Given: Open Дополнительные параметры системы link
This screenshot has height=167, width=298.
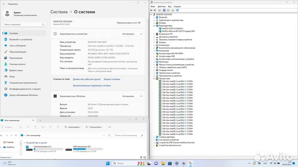Looking at the screenshot, I should point(92,85).
